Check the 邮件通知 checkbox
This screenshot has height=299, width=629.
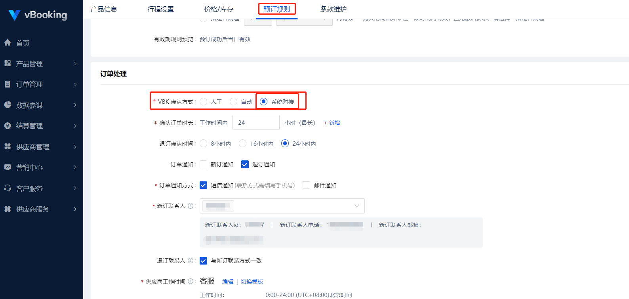point(306,185)
